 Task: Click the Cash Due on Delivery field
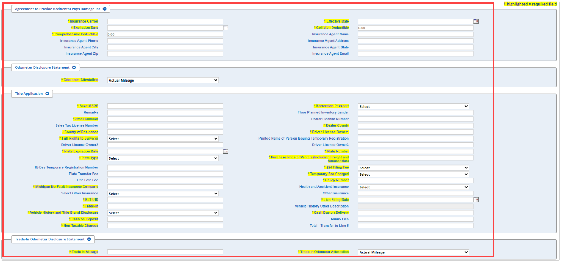click(x=416, y=213)
